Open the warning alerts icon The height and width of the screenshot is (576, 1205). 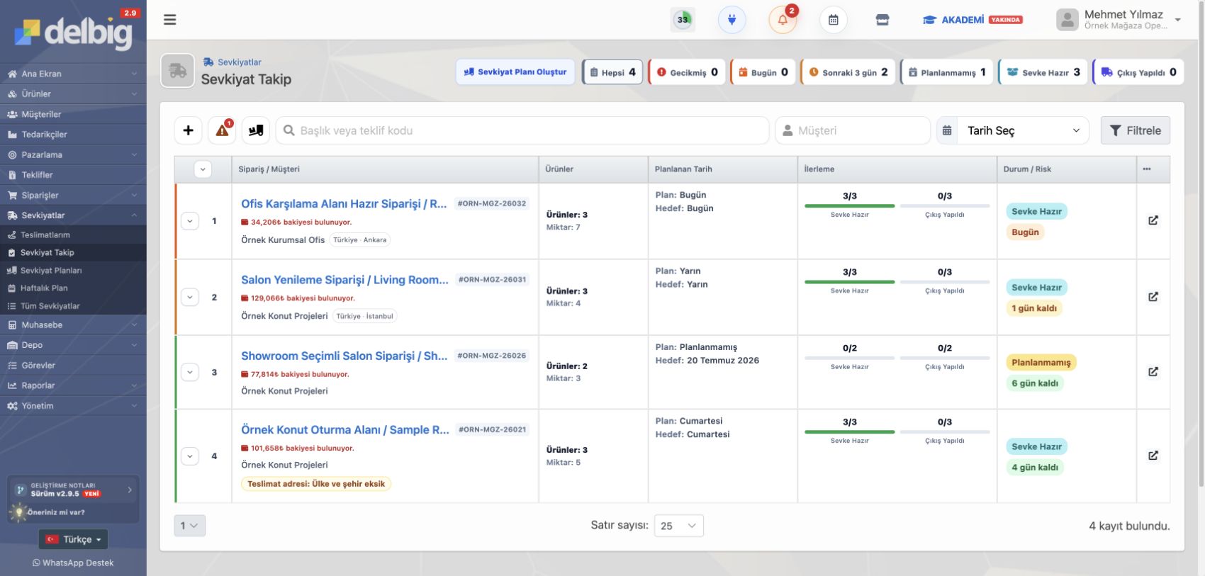pos(222,130)
